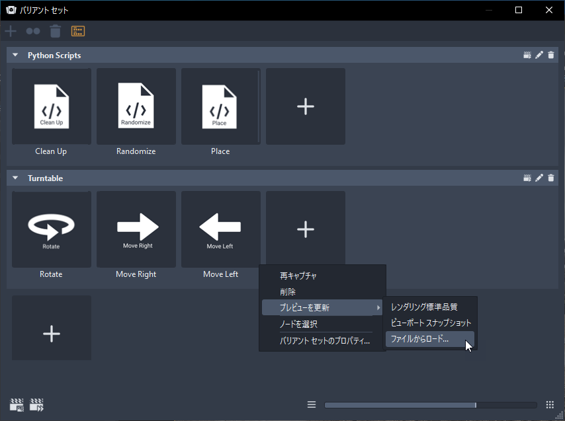Click the Turntable section title
Viewport: 565px width, 421px height.
tap(46, 178)
